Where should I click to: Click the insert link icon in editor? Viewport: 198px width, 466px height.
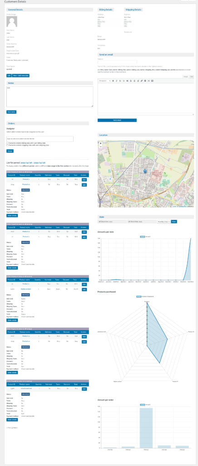tap(141, 81)
